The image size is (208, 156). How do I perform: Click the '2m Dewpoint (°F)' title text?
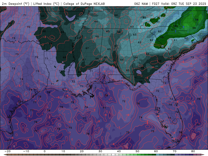16,4
